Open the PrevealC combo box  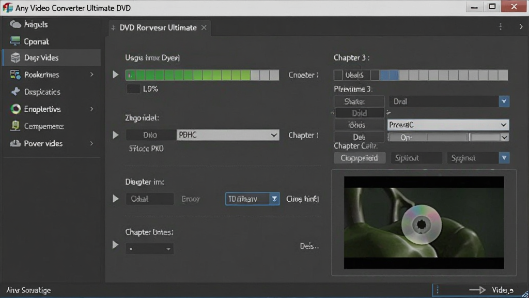pos(448,125)
